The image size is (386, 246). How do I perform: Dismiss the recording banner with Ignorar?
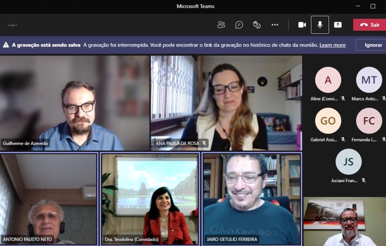tap(372, 45)
